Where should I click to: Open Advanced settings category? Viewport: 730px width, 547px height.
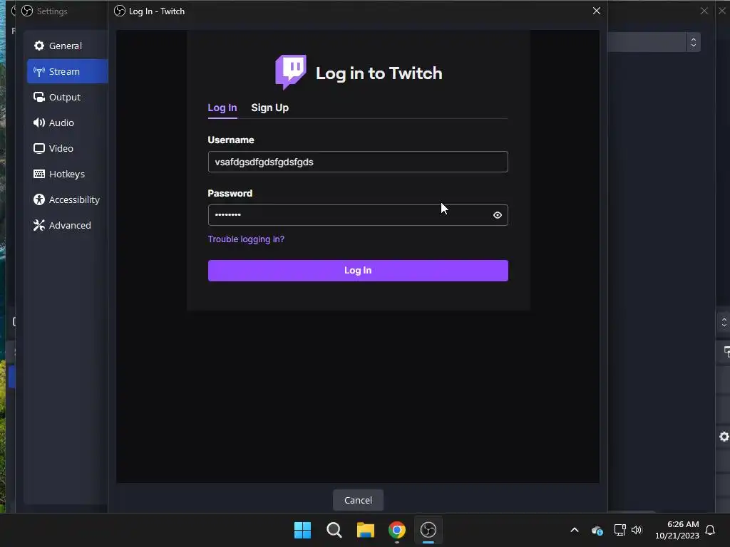pyautogui.click(x=67, y=224)
